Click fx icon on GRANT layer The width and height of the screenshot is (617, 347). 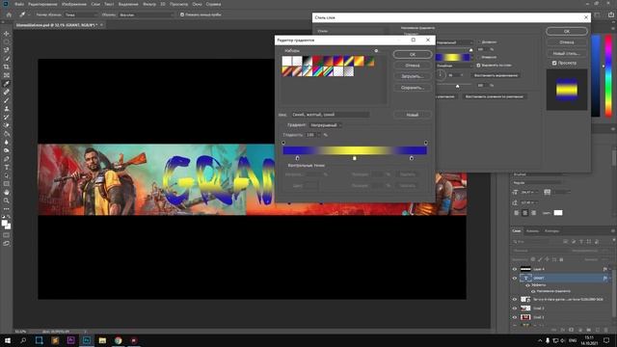604,278
